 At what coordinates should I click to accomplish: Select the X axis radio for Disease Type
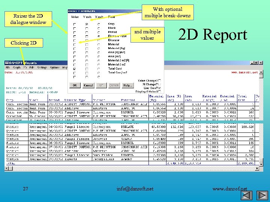(99, 36)
